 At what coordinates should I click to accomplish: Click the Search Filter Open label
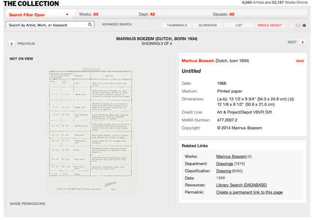coord(27,15)
